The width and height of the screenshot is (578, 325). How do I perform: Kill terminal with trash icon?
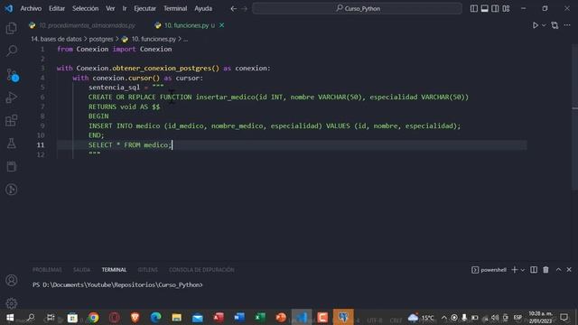point(545,270)
